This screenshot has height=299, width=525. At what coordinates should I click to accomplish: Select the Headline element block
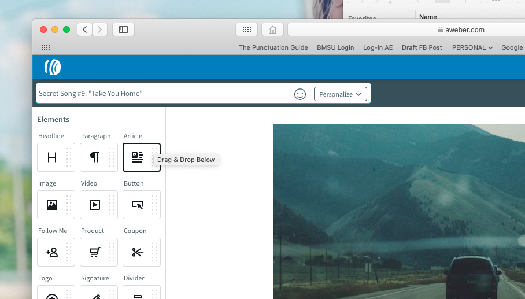56,157
